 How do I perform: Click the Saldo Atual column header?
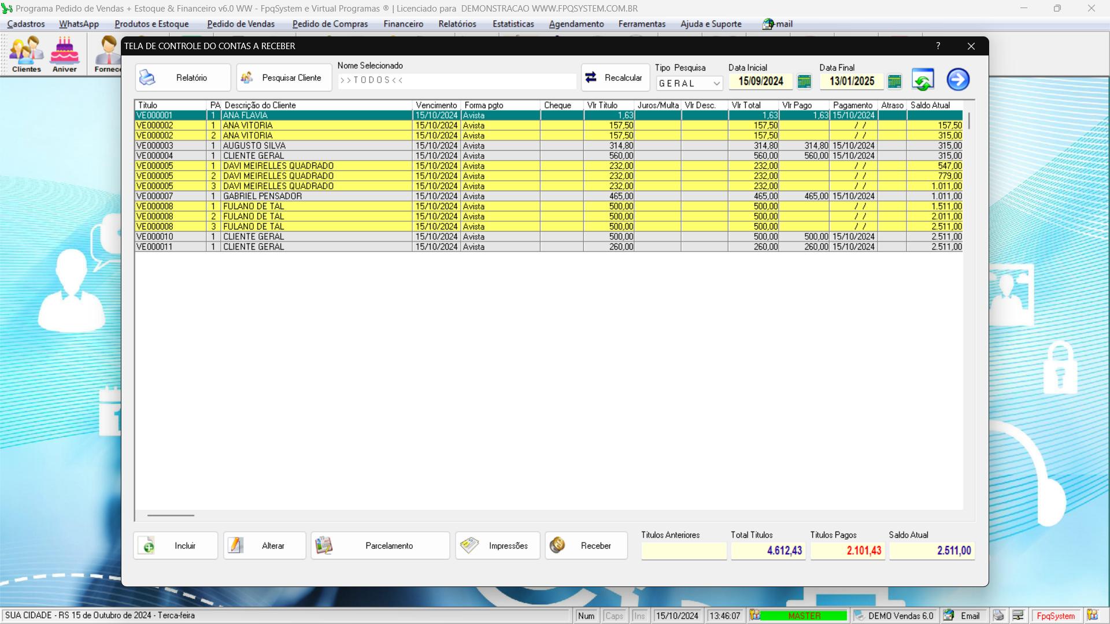click(934, 105)
